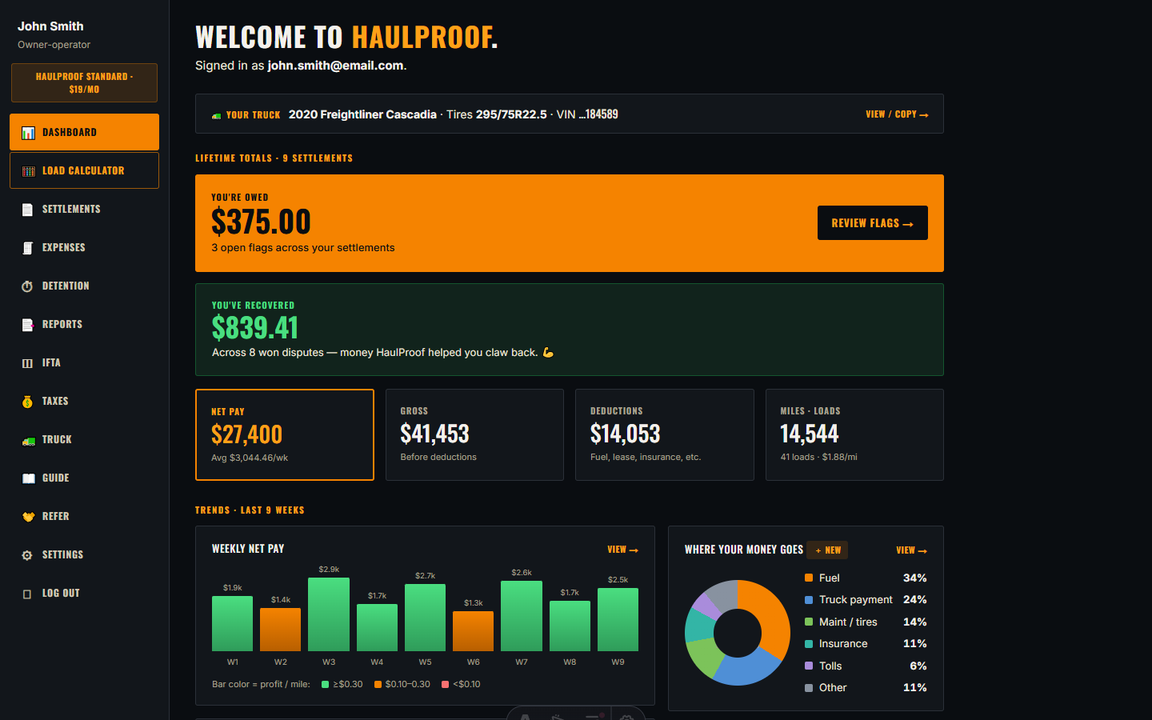Select the Miles · Loads card
Image resolution: width=1152 pixels, height=720 pixels.
point(854,435)
